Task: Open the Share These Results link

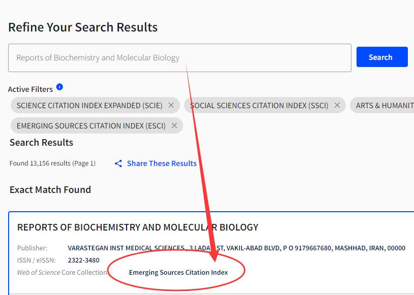Action: point(162,163)
